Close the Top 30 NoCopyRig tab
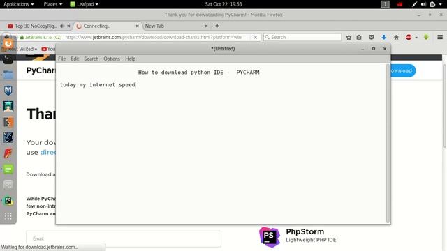The height and width of the screenshot is (251, 447). [x=68, y=26]
